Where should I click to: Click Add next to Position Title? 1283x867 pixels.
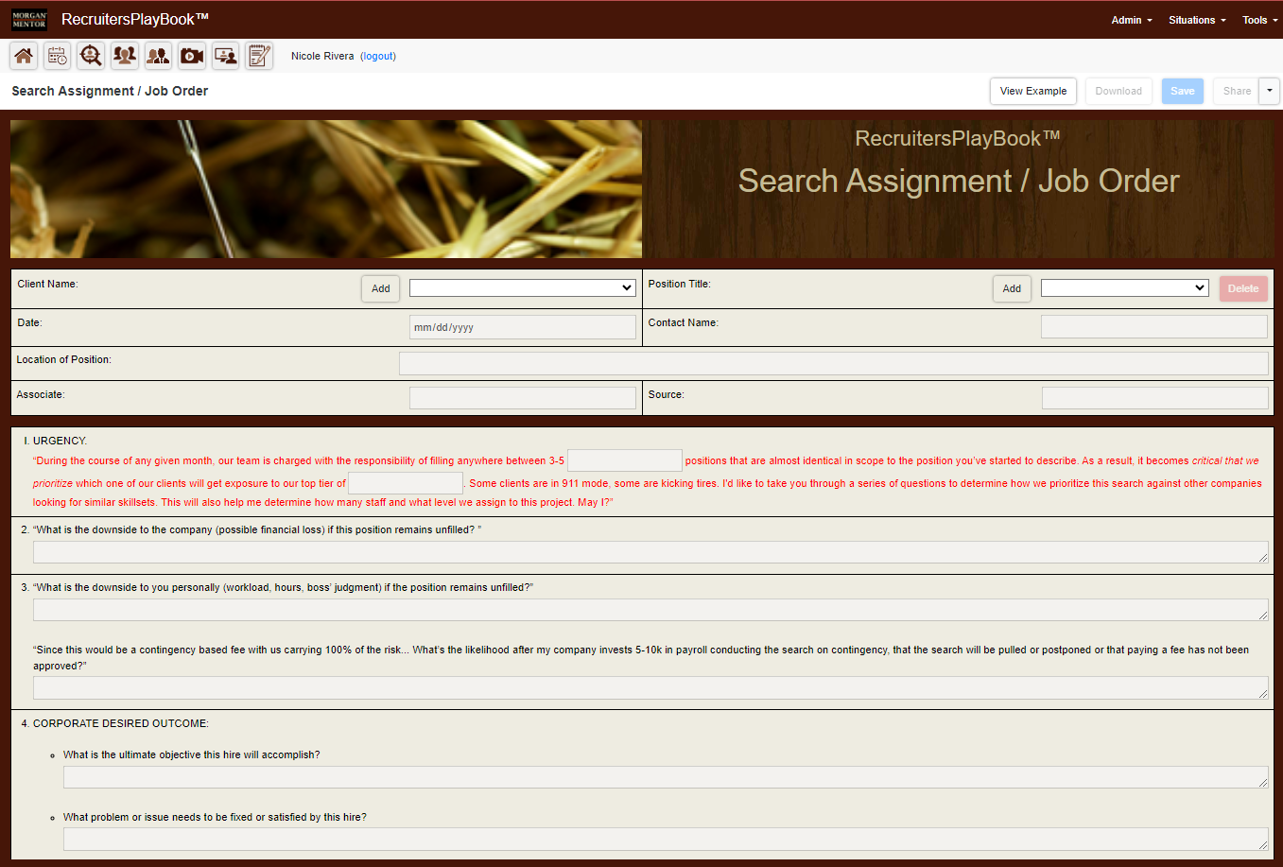(x=1012, y=288)
